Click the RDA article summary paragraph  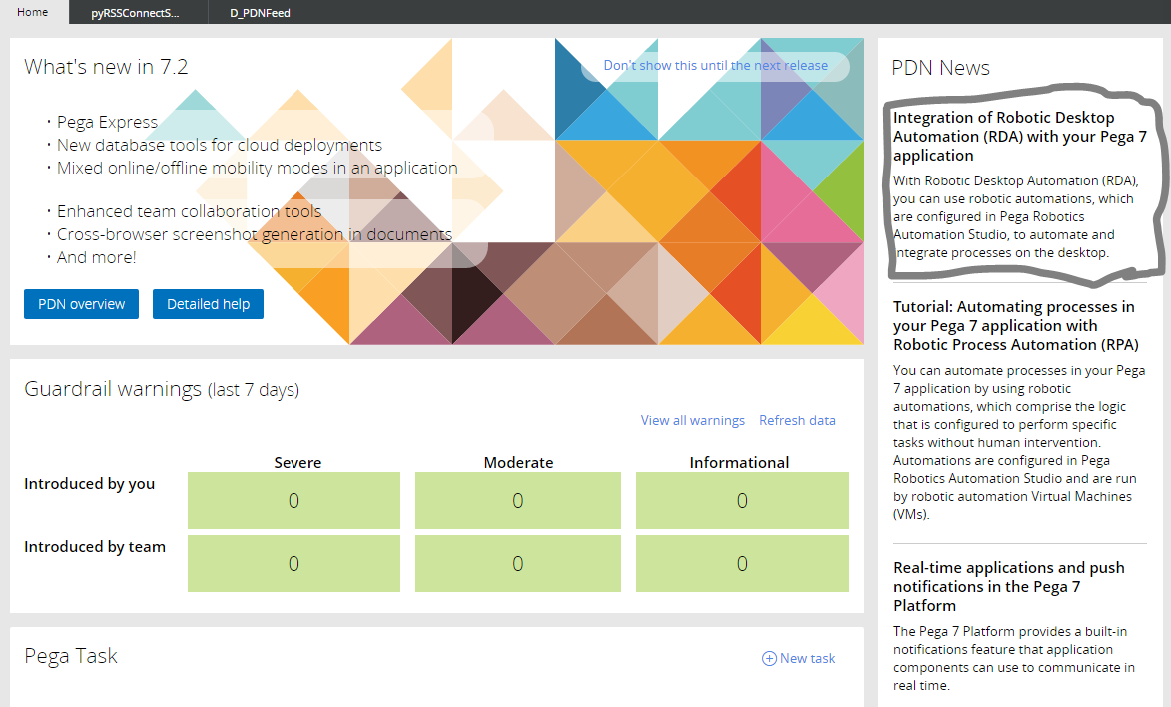[x=1015, y=217]
